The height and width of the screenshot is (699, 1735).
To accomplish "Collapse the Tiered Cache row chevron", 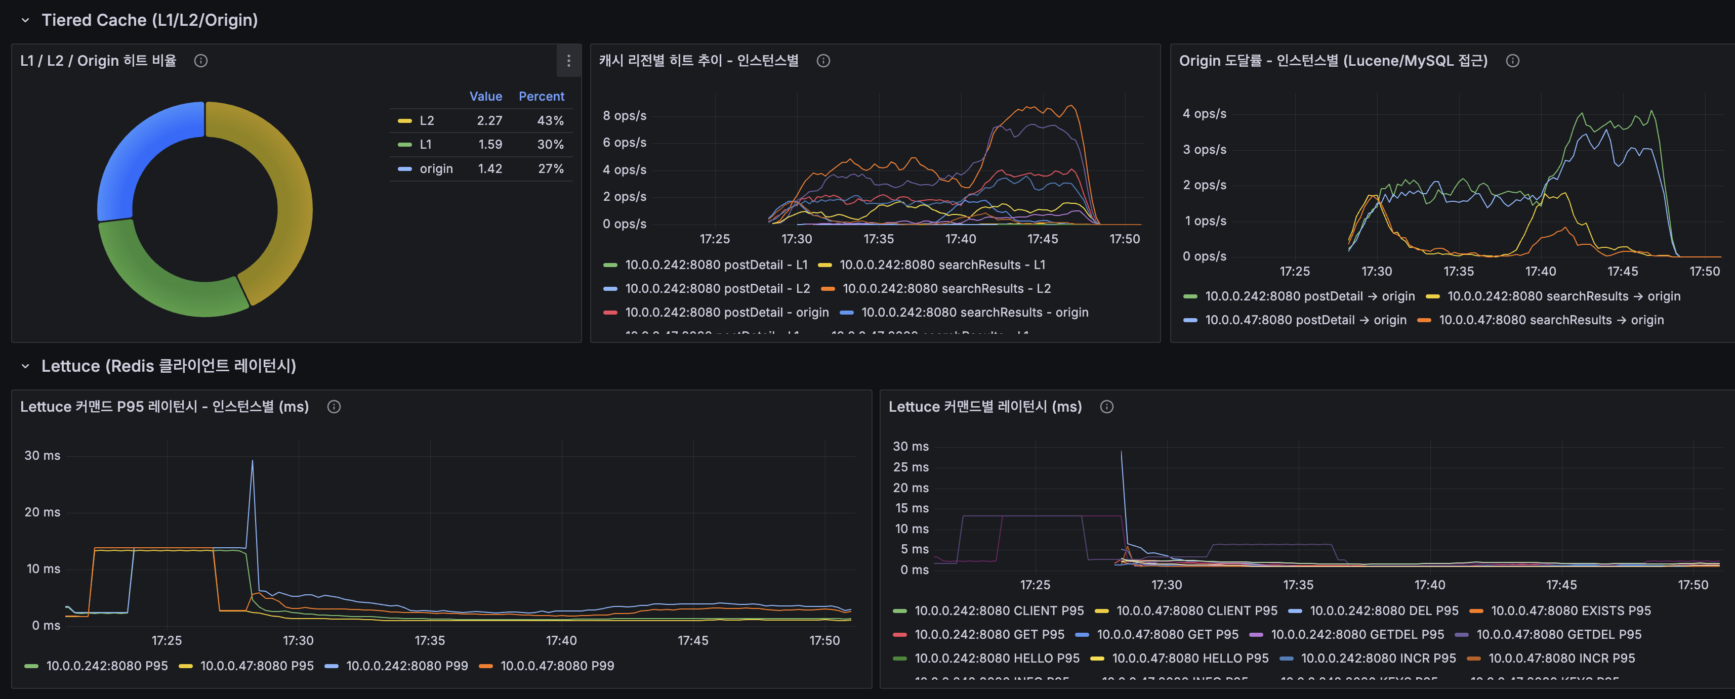I will (x=25, y=20).
